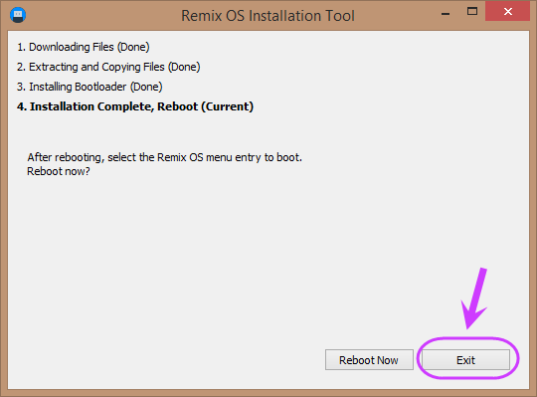Image resolution: width=537 pixels, height=397 pixels.
Task: Click the window title text Remix OS Installation Tool
Action: point(268,16)
